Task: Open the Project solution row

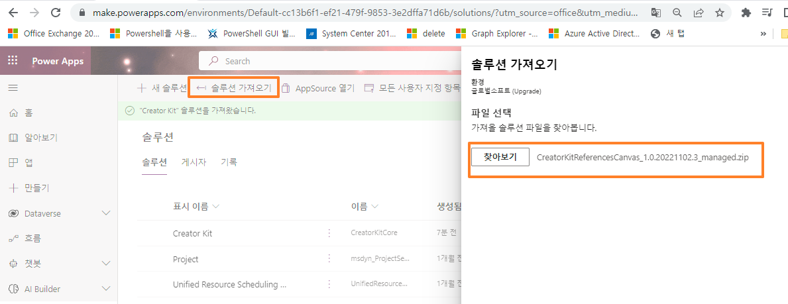Action: pos(186,259)
